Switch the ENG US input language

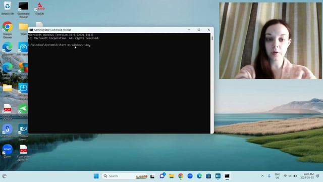[x=277, y=176]
